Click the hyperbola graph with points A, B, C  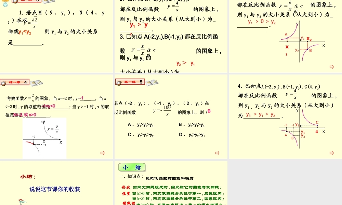click(302, 128)
